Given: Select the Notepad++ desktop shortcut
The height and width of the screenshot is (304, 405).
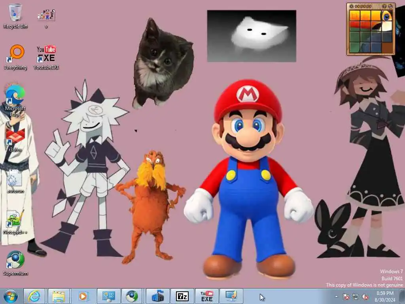Looking at the screenshot, I should click(15, 222).
